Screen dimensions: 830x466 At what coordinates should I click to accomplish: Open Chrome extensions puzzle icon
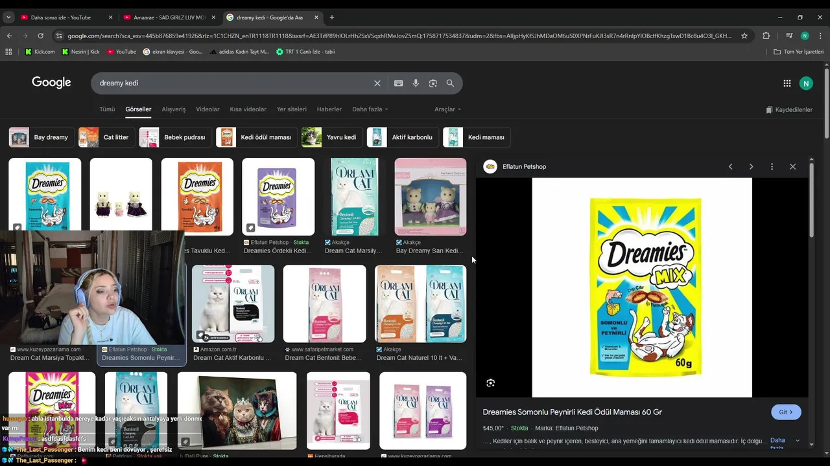766,36
